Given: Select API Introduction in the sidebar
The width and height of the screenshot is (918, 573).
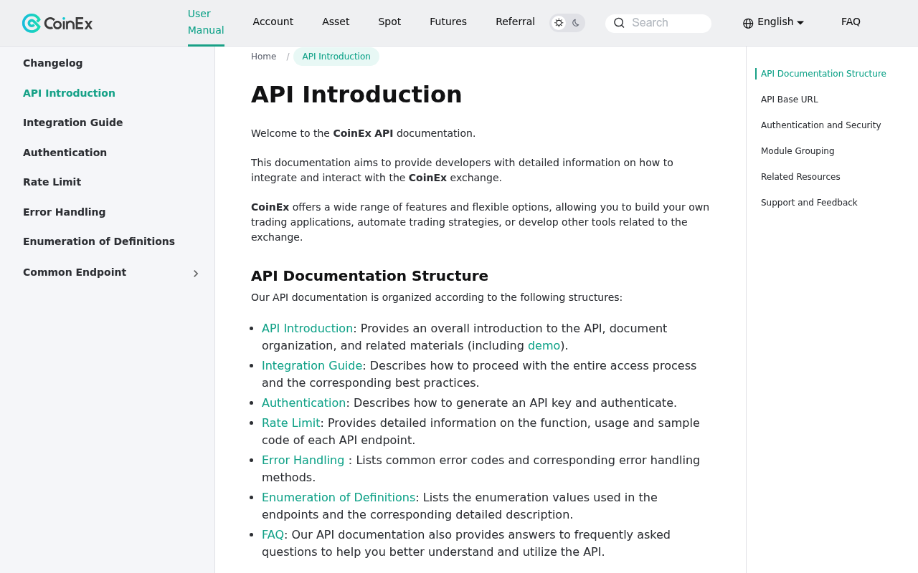Looking at the screenshot, I should click(69, 93).
